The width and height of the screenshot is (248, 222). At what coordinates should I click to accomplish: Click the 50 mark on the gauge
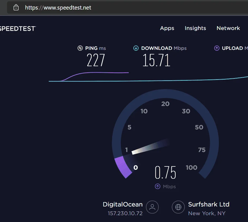point(199,127)
